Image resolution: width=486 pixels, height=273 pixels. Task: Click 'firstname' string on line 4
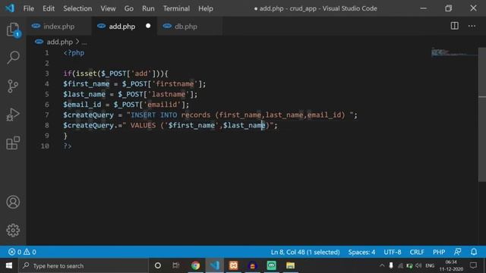(175, 84)
